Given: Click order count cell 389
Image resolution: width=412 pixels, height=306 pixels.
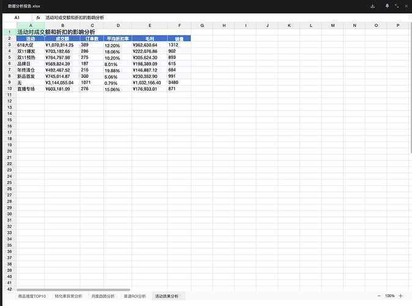Looking at the screenshot, I should (92, 45).
